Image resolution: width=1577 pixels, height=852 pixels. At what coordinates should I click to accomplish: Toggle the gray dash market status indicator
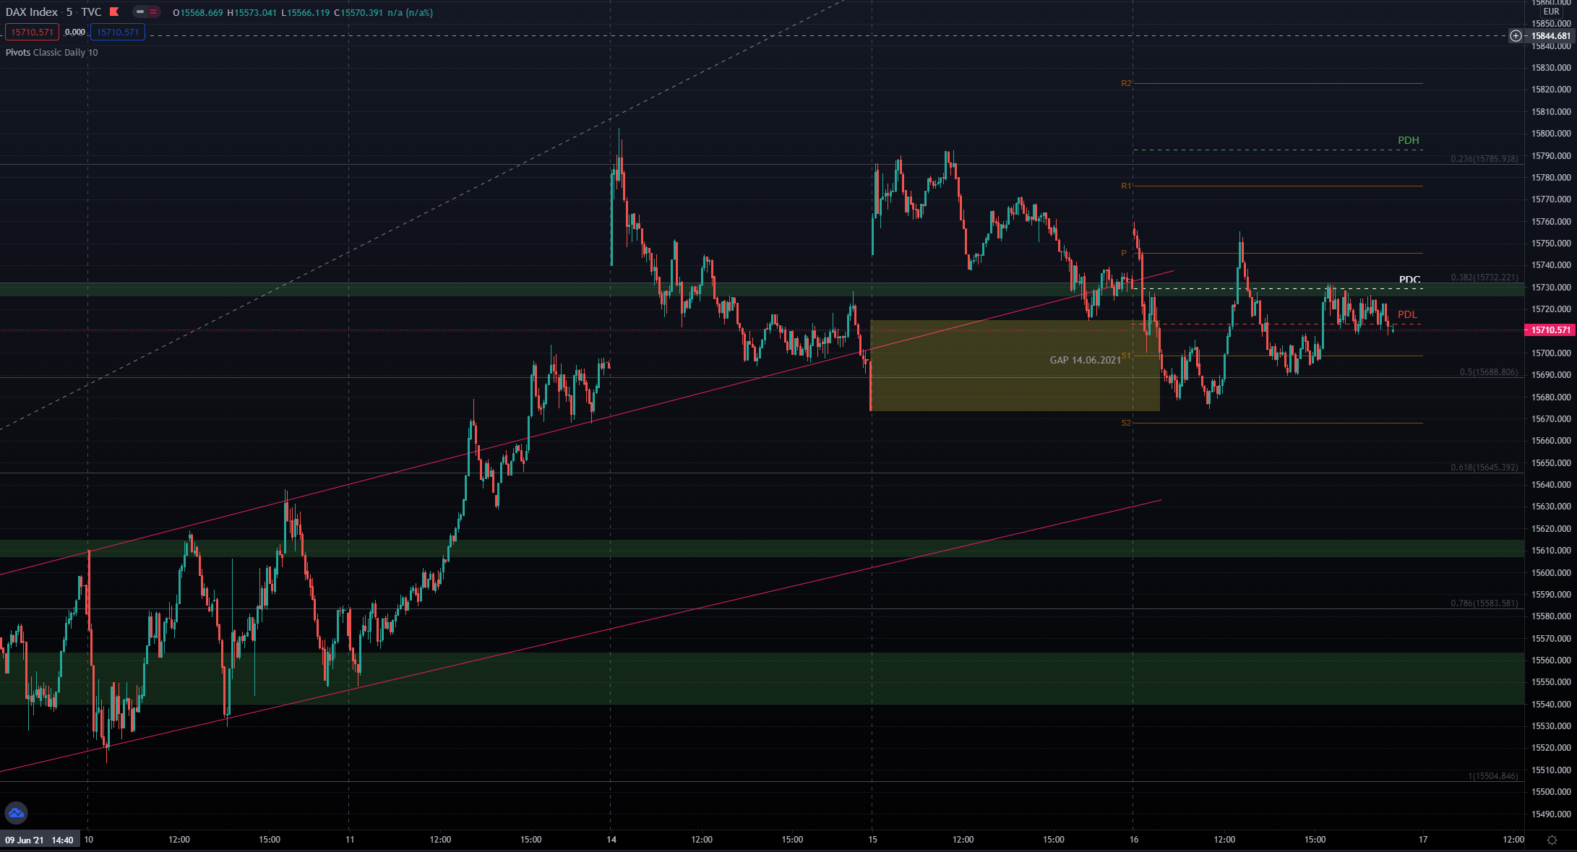coord(140,12)
